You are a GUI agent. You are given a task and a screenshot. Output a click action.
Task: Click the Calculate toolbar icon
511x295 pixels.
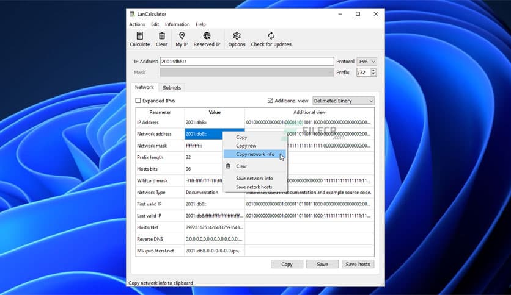point(140,36)
